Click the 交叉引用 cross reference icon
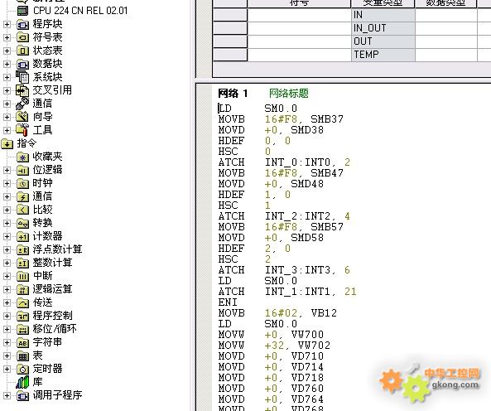491x411 pixels. 22,90
